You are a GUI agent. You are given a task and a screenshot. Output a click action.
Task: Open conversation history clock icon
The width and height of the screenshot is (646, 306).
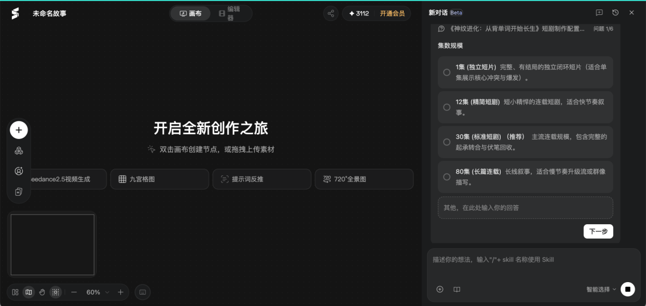click(615, 13)
